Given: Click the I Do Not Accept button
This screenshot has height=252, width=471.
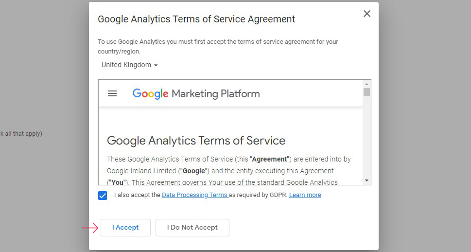Looking at the screenshot, I should point(192,228).
